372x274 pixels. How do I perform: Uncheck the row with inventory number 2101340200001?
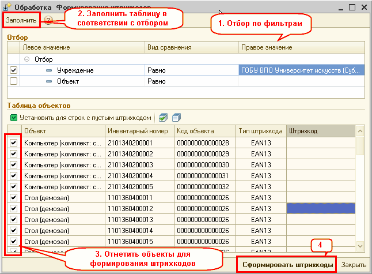pos(13,142)
